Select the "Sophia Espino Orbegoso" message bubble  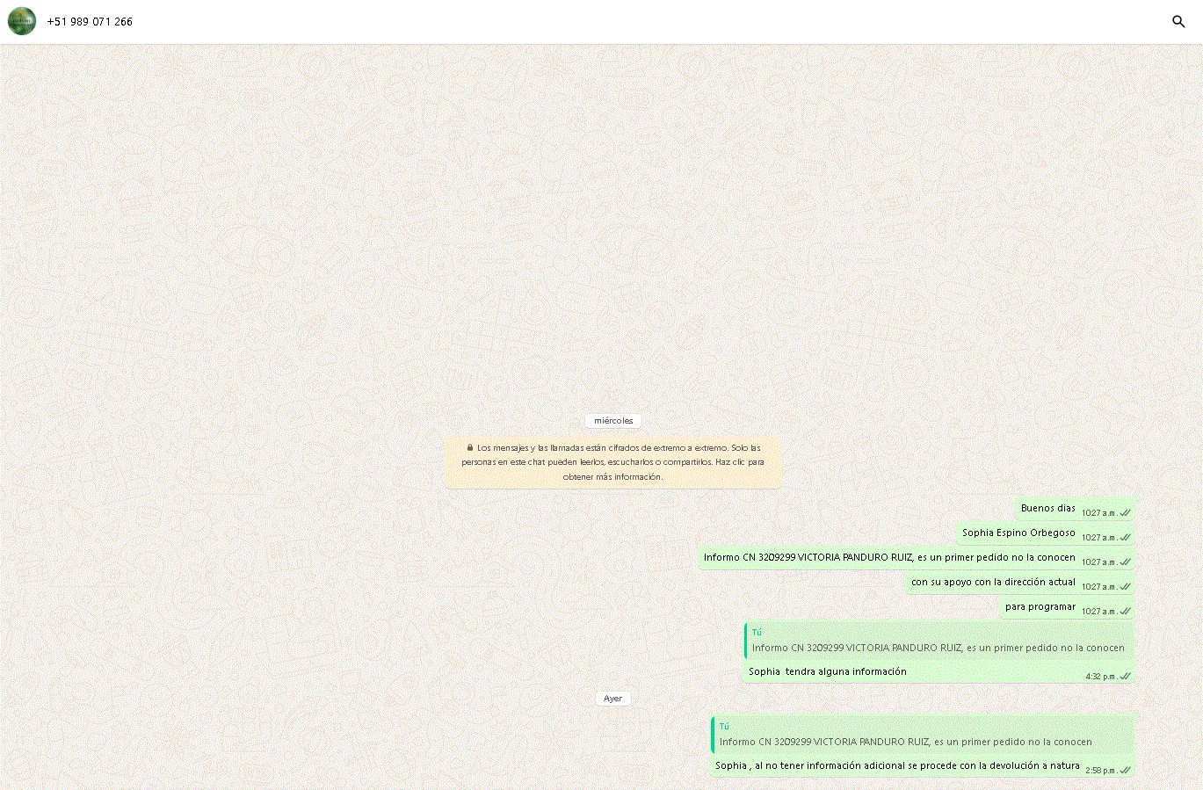coord(1018,533)
